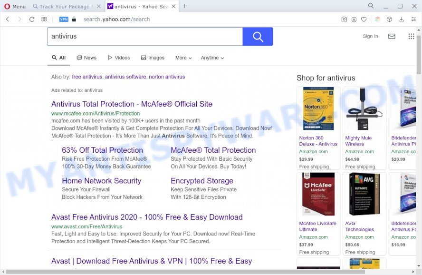Open the downloads icon
Image resolution: width=422 pixels, height=275 pixels.
pos(401,19)
